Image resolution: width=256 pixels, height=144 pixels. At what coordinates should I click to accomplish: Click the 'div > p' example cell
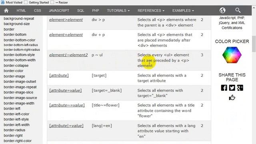point(98,20)
